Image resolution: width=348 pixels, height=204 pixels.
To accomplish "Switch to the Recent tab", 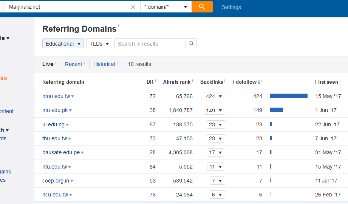I will point(73,64).
